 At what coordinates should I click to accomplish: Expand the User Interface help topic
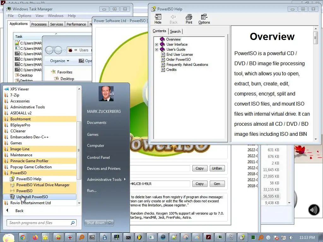tap(156, 44)
